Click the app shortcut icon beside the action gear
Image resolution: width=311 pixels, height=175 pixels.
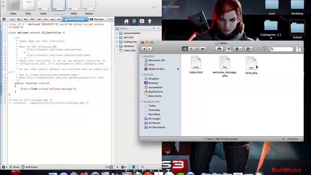(x=228, y=49)
